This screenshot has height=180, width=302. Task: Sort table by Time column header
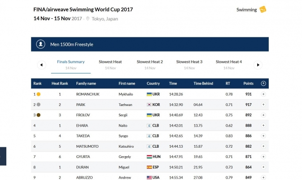(x=173, y=83)
